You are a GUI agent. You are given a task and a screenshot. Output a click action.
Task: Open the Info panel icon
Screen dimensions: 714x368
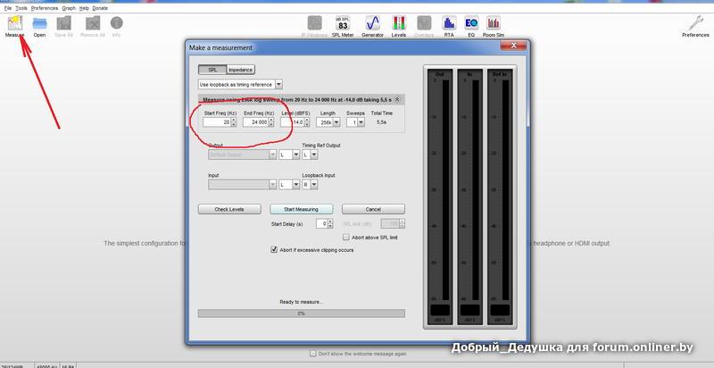(x=117, y=22)
